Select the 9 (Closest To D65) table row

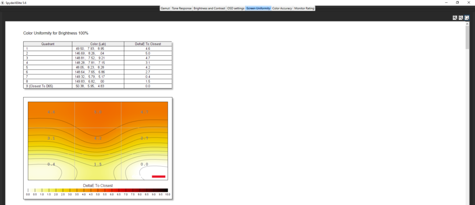click(48, 86)
